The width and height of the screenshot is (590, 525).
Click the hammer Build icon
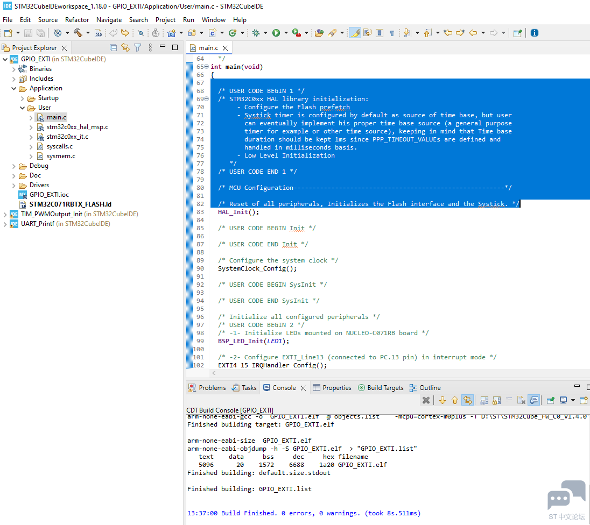click(x=78, y=33)
